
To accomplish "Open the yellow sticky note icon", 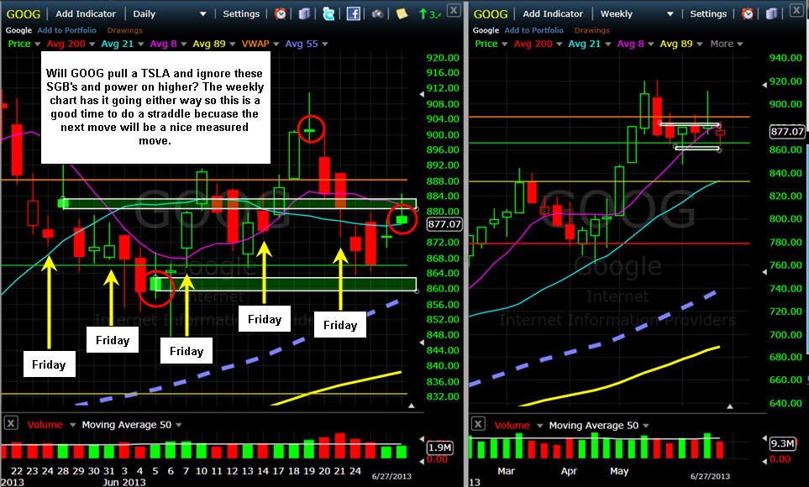I will coord(402,14).
